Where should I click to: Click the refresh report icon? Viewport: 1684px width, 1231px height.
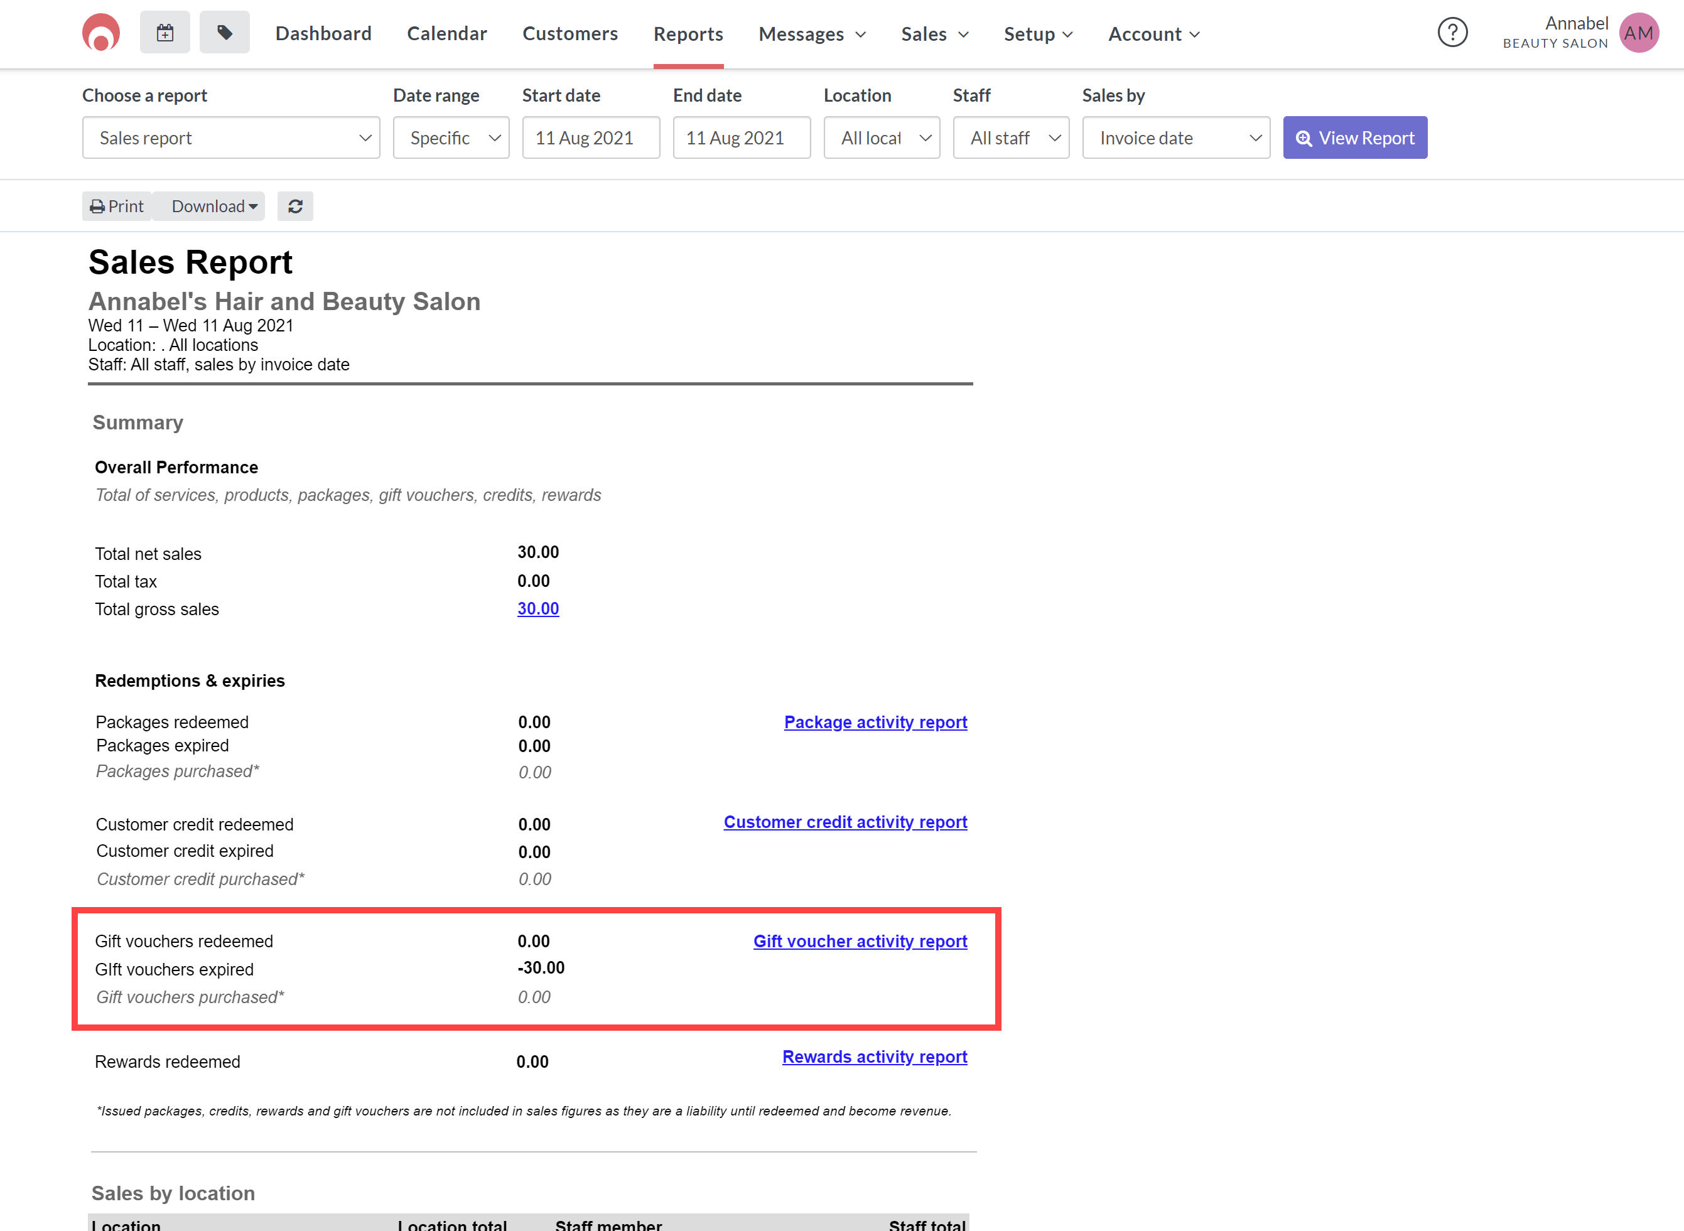(295, 207)
